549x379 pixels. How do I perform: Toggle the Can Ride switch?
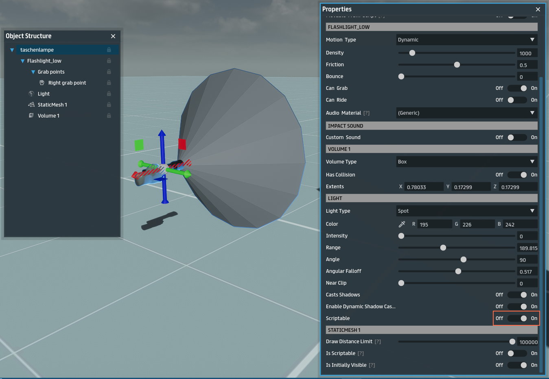pos(517,100)
